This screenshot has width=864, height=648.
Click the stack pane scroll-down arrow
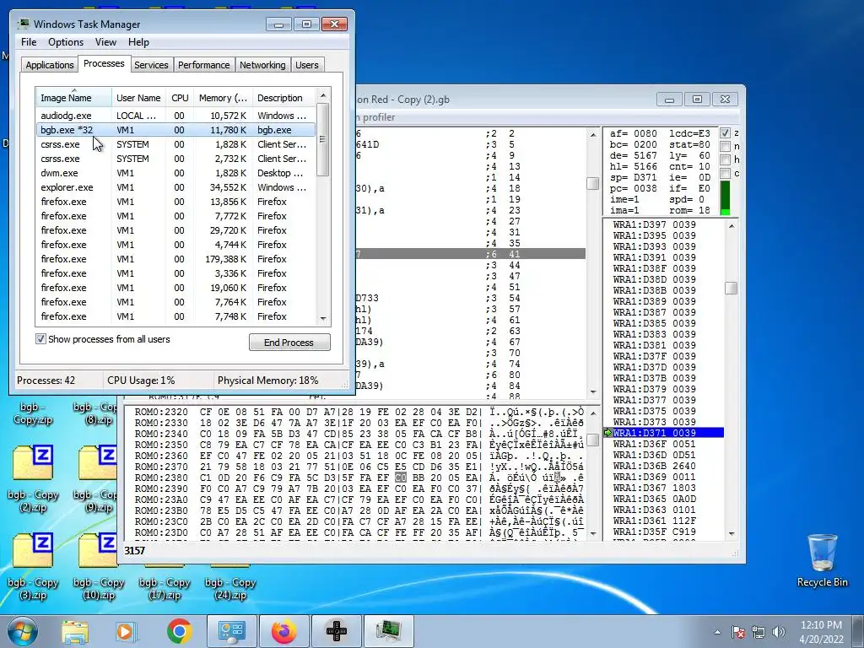[732, 533]
